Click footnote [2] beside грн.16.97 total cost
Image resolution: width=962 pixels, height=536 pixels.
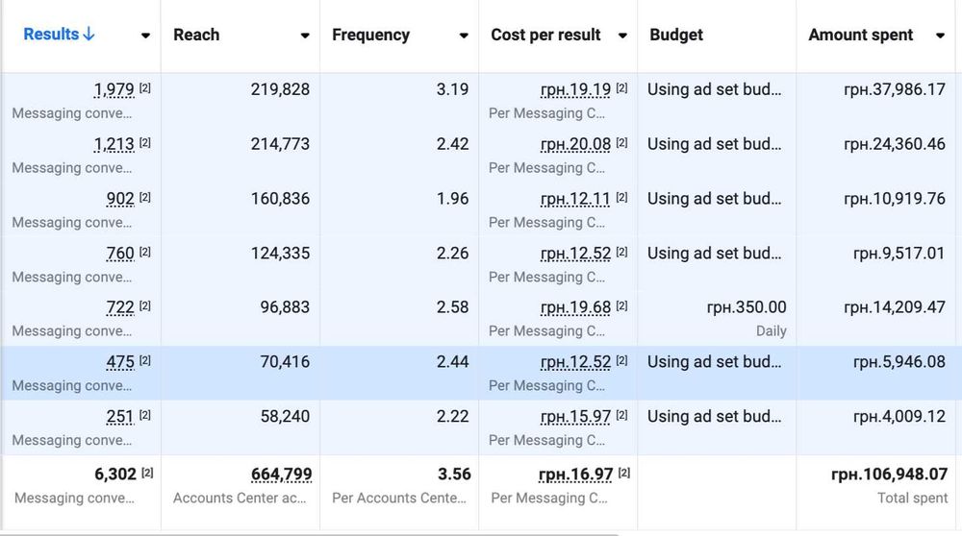pyautogui.click(x=622, y=473)
